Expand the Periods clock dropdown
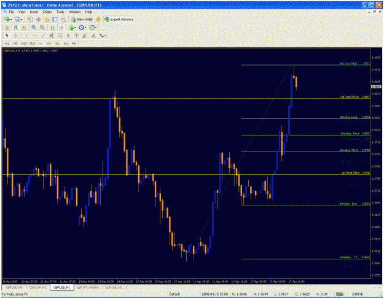This screenshot has height=298, width=384. tap(85, 28)
